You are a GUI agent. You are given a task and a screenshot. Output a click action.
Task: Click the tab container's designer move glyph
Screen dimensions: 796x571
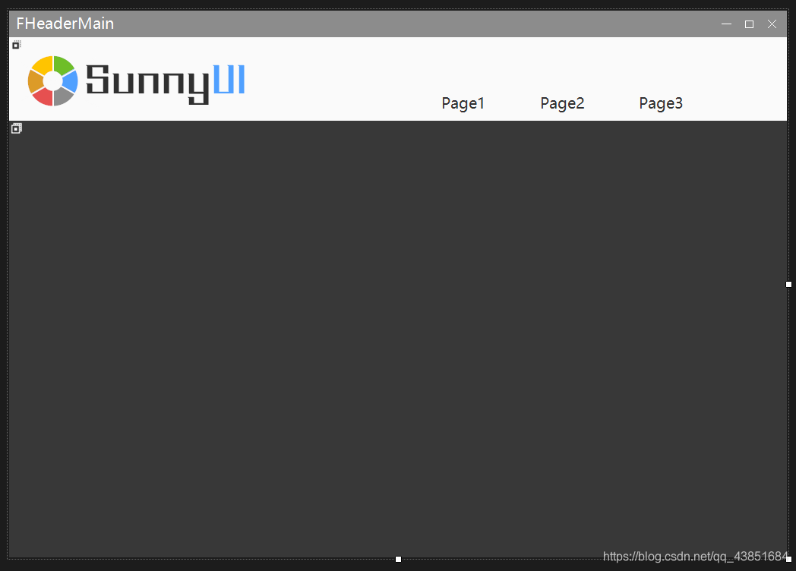(x=16, y=128)
